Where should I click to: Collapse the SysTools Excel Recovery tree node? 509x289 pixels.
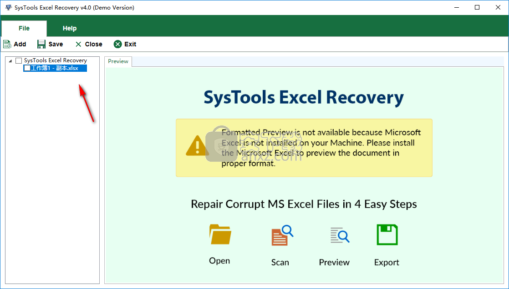click(x=10, y=60)
